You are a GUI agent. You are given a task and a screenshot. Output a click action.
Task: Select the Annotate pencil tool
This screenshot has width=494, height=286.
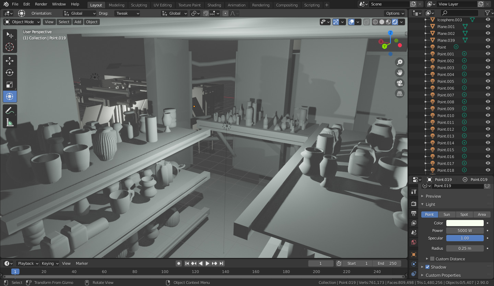pos(10,110)
